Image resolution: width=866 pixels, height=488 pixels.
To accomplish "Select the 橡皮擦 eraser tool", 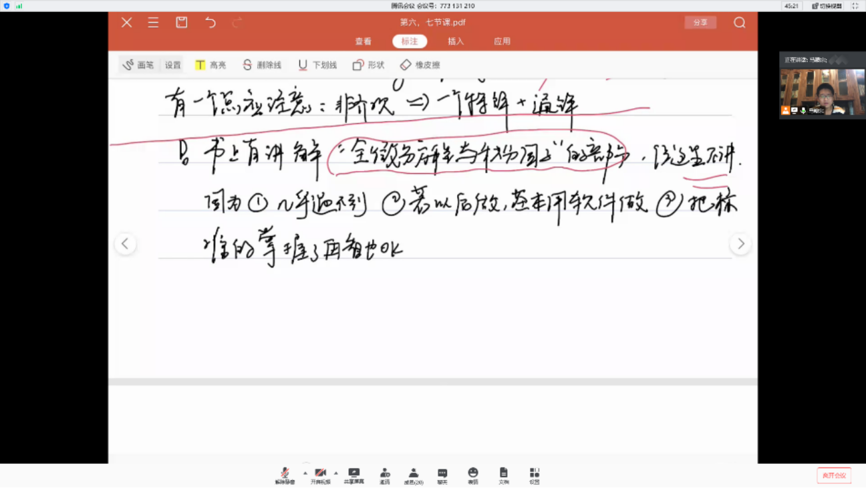I will 420,65.
